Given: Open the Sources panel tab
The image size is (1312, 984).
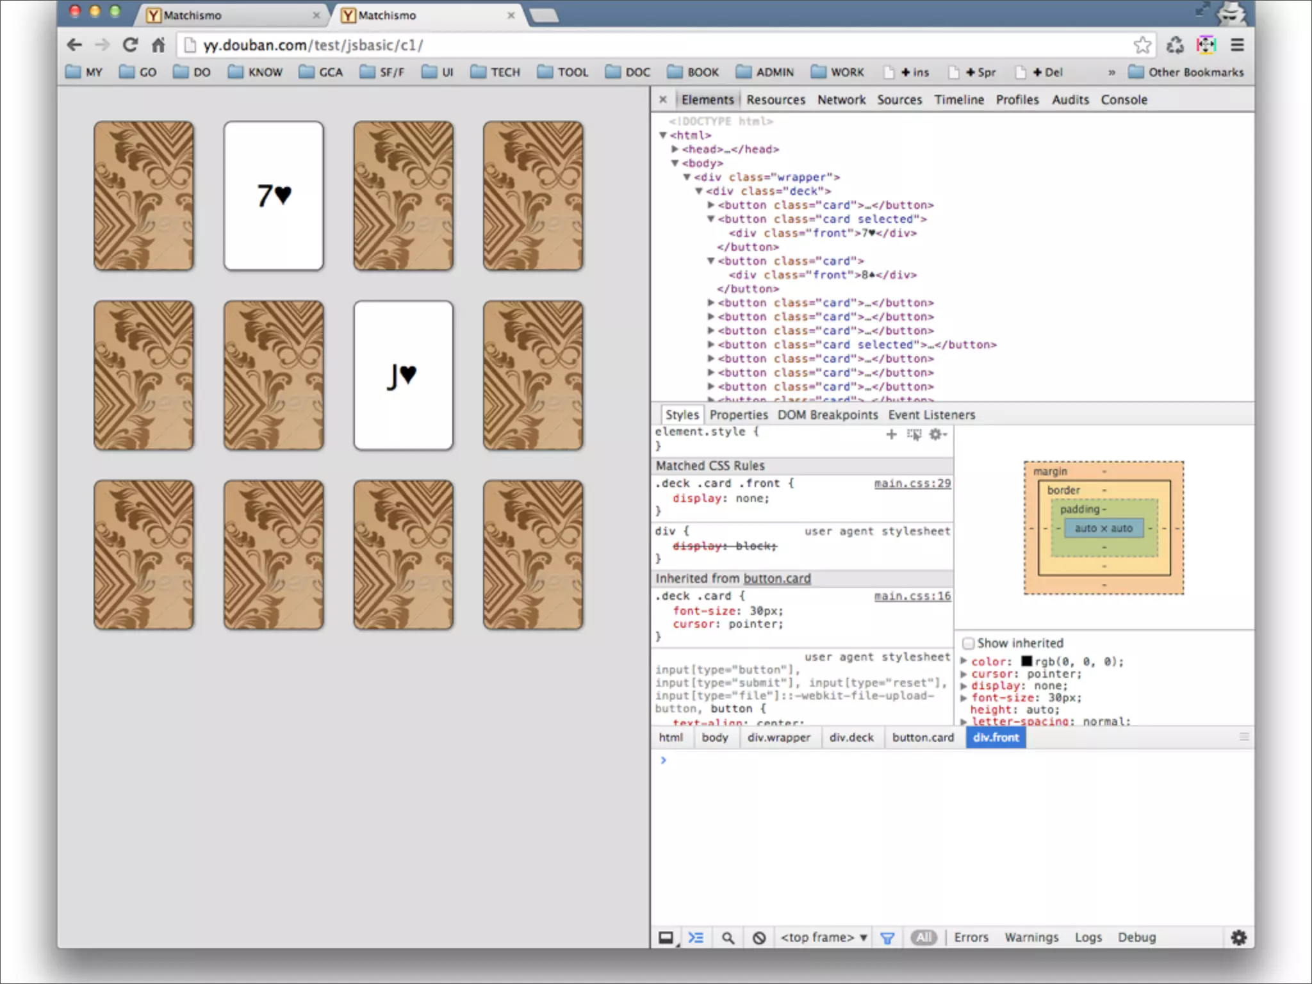Looking at the screenshot, I should pos(899,99).
